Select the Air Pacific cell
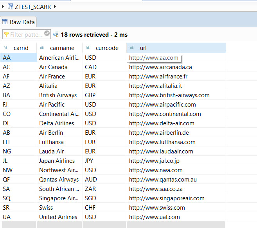Screen dimensions: 257x228 tap(60, 105)
